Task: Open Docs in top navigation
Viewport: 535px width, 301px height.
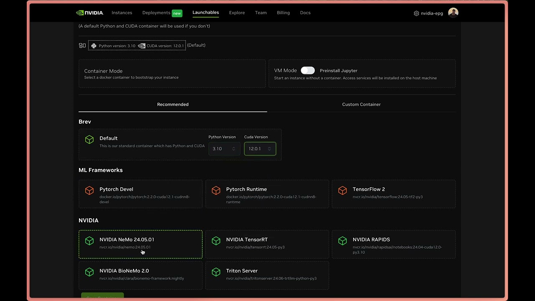Action: click(305, 13)
